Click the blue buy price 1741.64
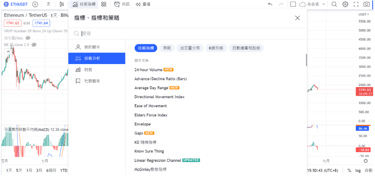 [41, 23]
